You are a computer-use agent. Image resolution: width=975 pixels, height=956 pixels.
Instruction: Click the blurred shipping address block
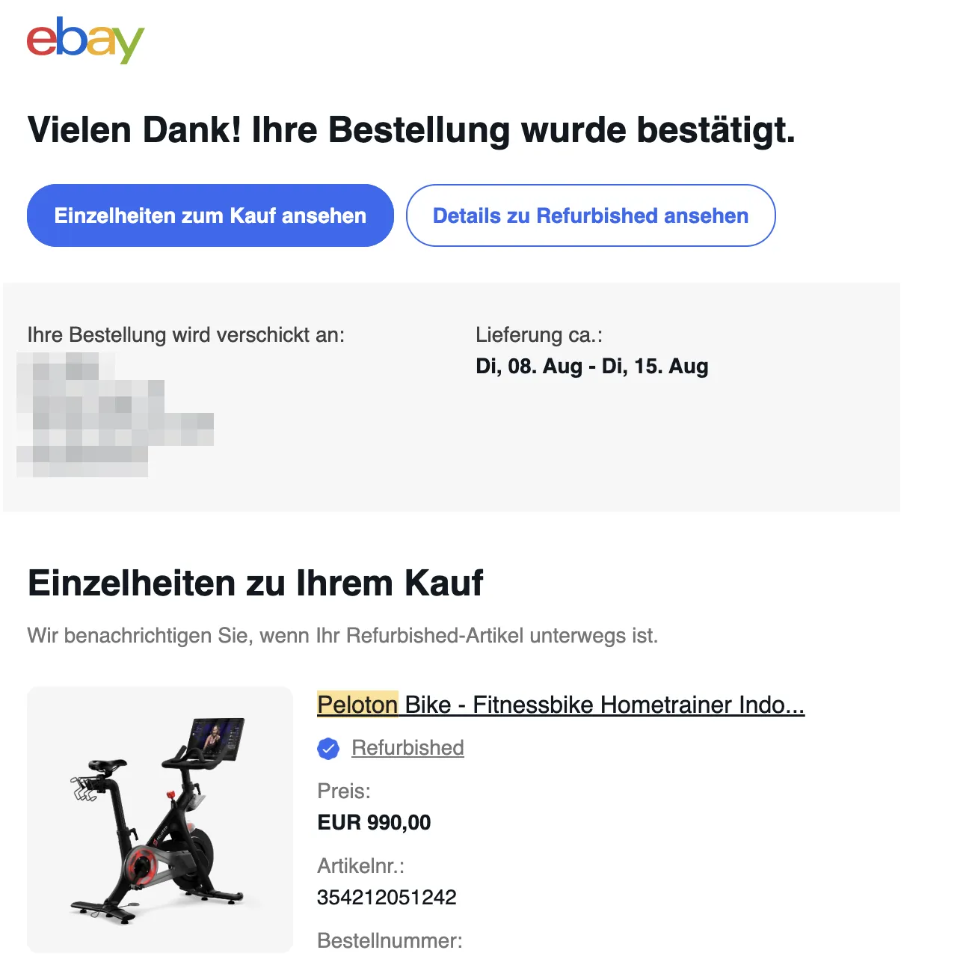coord(115,414)
